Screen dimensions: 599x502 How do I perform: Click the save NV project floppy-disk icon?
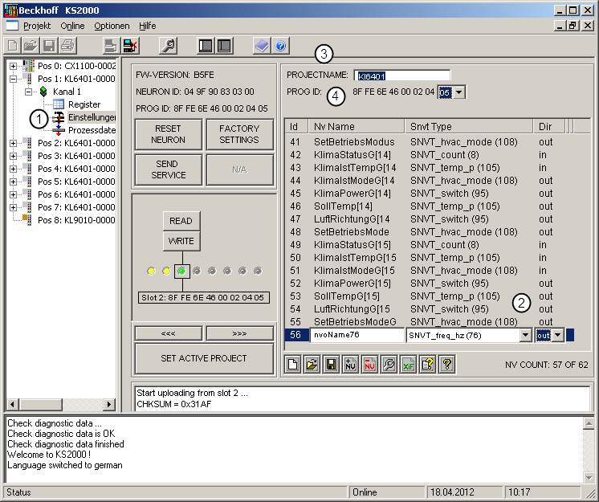pyautogui.click(x=331, y=365)
